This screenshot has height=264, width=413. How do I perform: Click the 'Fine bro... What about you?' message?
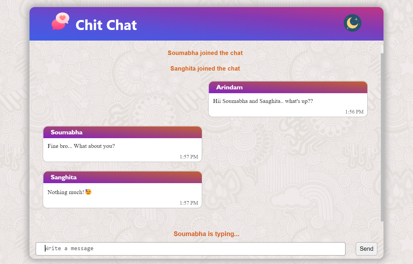(x=81, y=146)
